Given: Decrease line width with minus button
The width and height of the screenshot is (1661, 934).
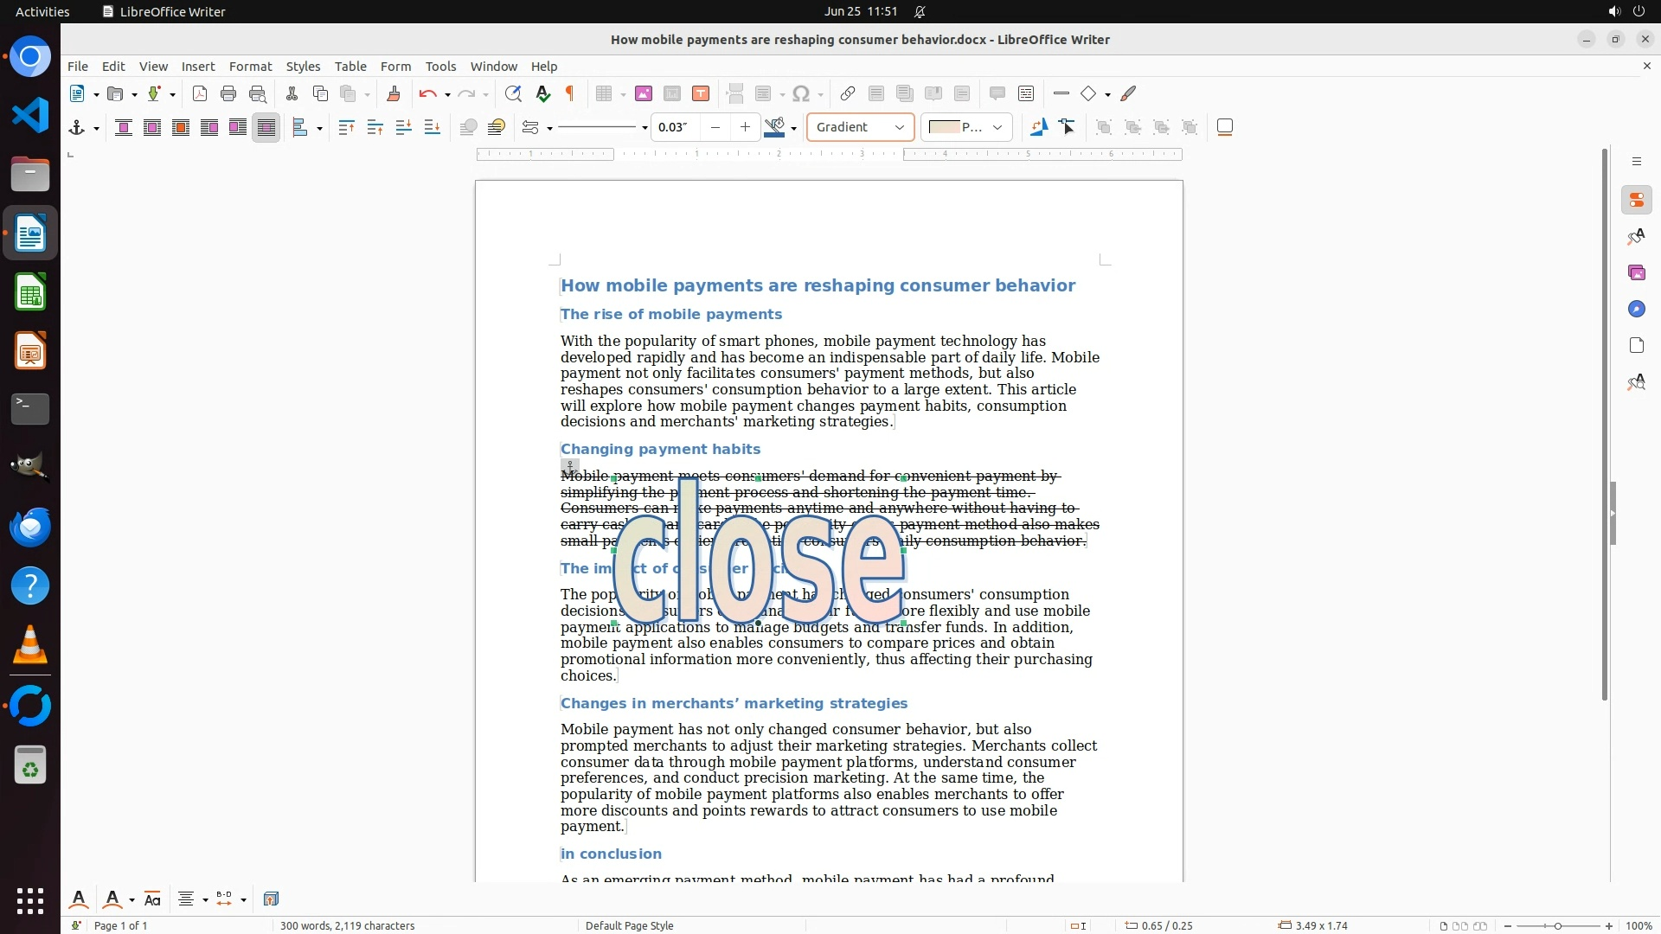Looking at the screenshot, I should pyautogui.click(x=715, y=127).
